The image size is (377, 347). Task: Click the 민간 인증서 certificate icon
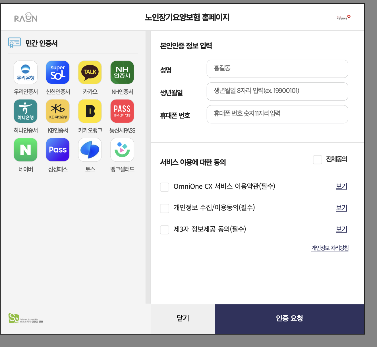coord(14,43)
